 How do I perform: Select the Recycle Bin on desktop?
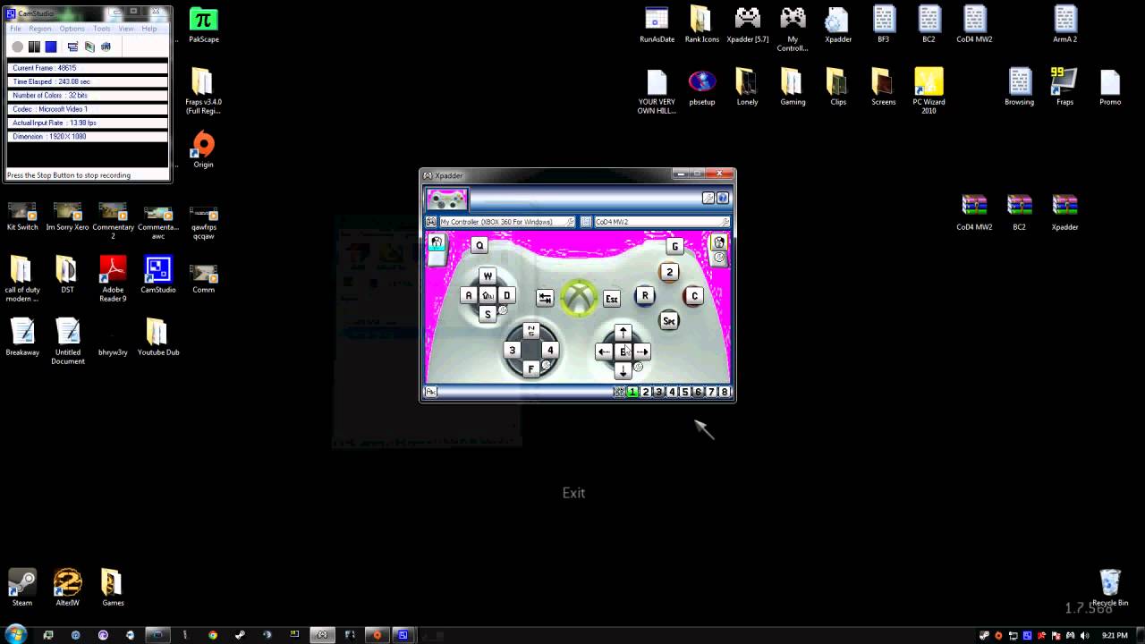coord(1110,588)
